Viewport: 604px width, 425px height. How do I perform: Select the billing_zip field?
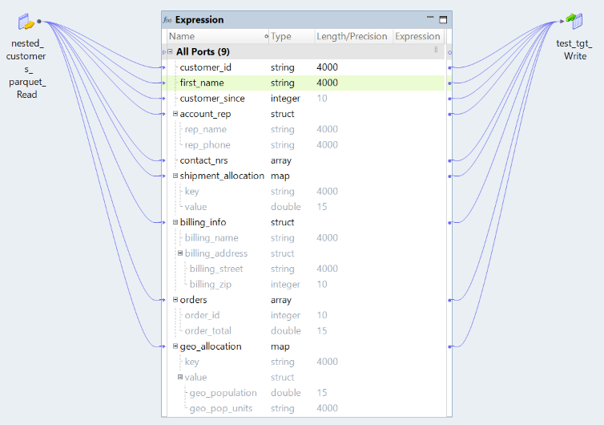(211, 284)
